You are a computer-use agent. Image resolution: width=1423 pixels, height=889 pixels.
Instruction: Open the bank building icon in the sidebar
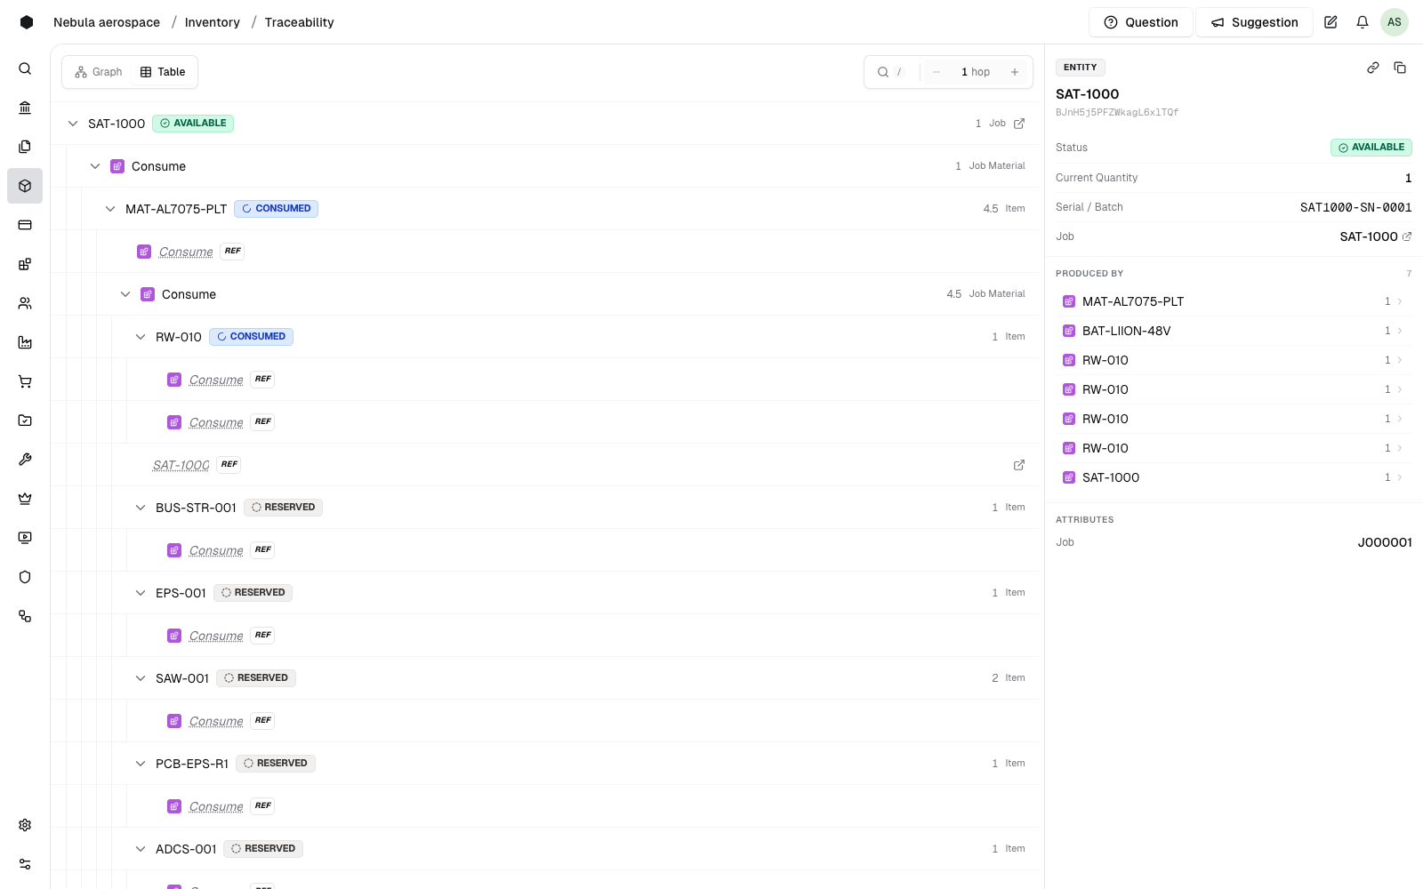(25, 108)
